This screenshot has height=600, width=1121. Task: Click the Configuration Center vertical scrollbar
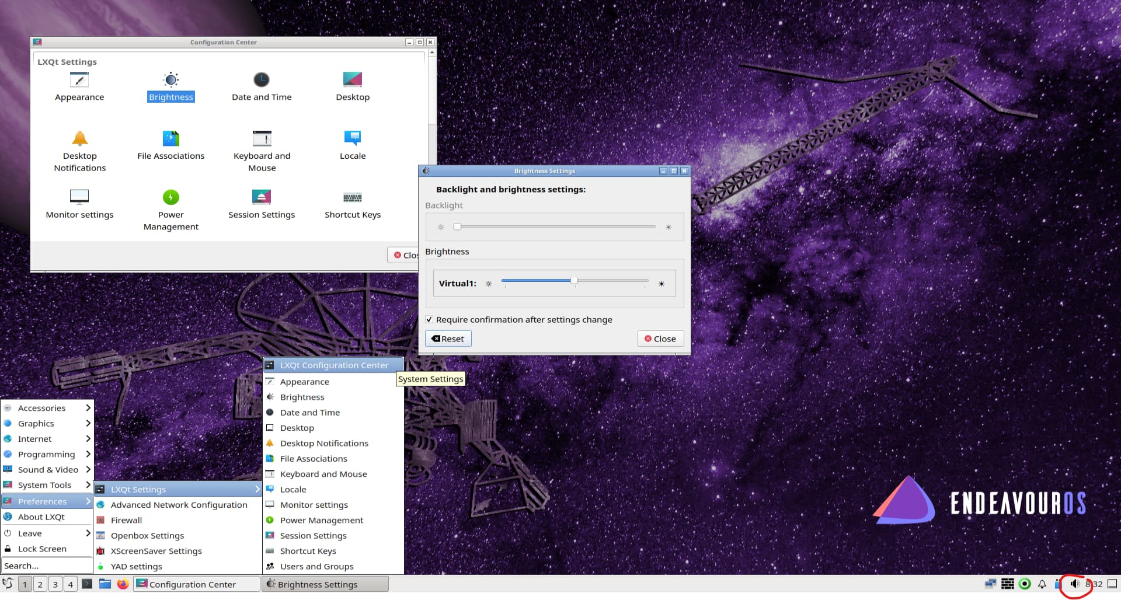(432, 90)
